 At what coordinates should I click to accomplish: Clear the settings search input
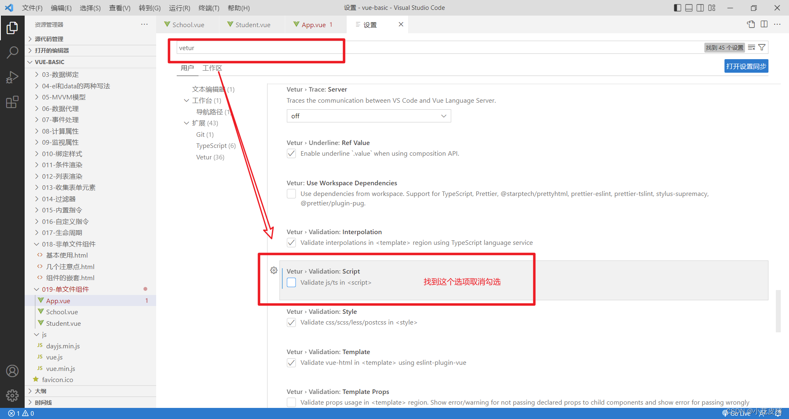pos(752,48)
